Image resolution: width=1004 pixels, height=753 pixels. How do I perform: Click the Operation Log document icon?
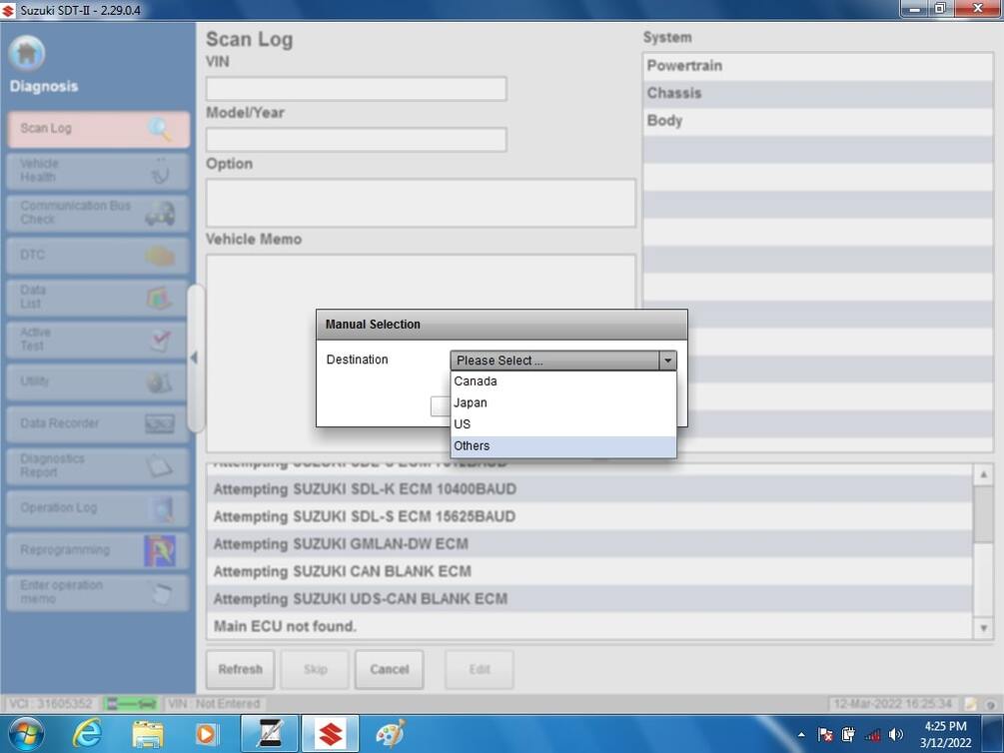click(x=160, y=509)
